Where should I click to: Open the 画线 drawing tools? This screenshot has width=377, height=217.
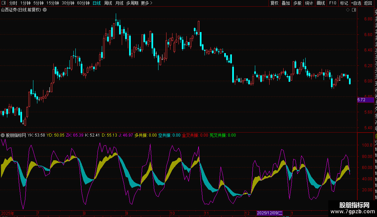coord(321,3)
